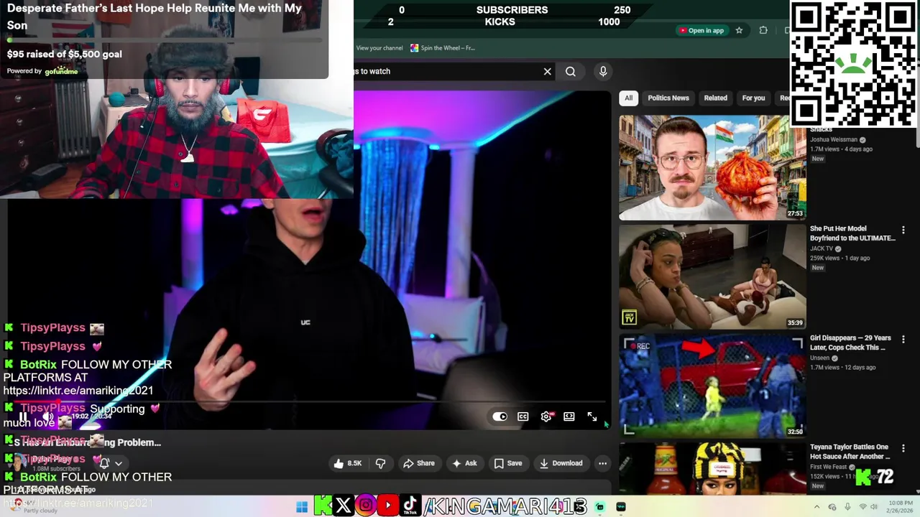Select the Politics News filter chip
Screen dimensions: 920x517
tap(668, 98)
